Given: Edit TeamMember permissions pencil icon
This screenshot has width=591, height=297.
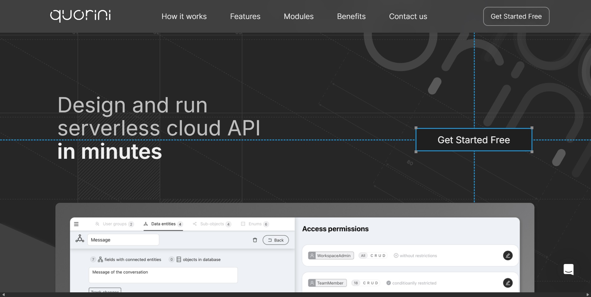Looking at the screenshot, I should tap(508, 283).
